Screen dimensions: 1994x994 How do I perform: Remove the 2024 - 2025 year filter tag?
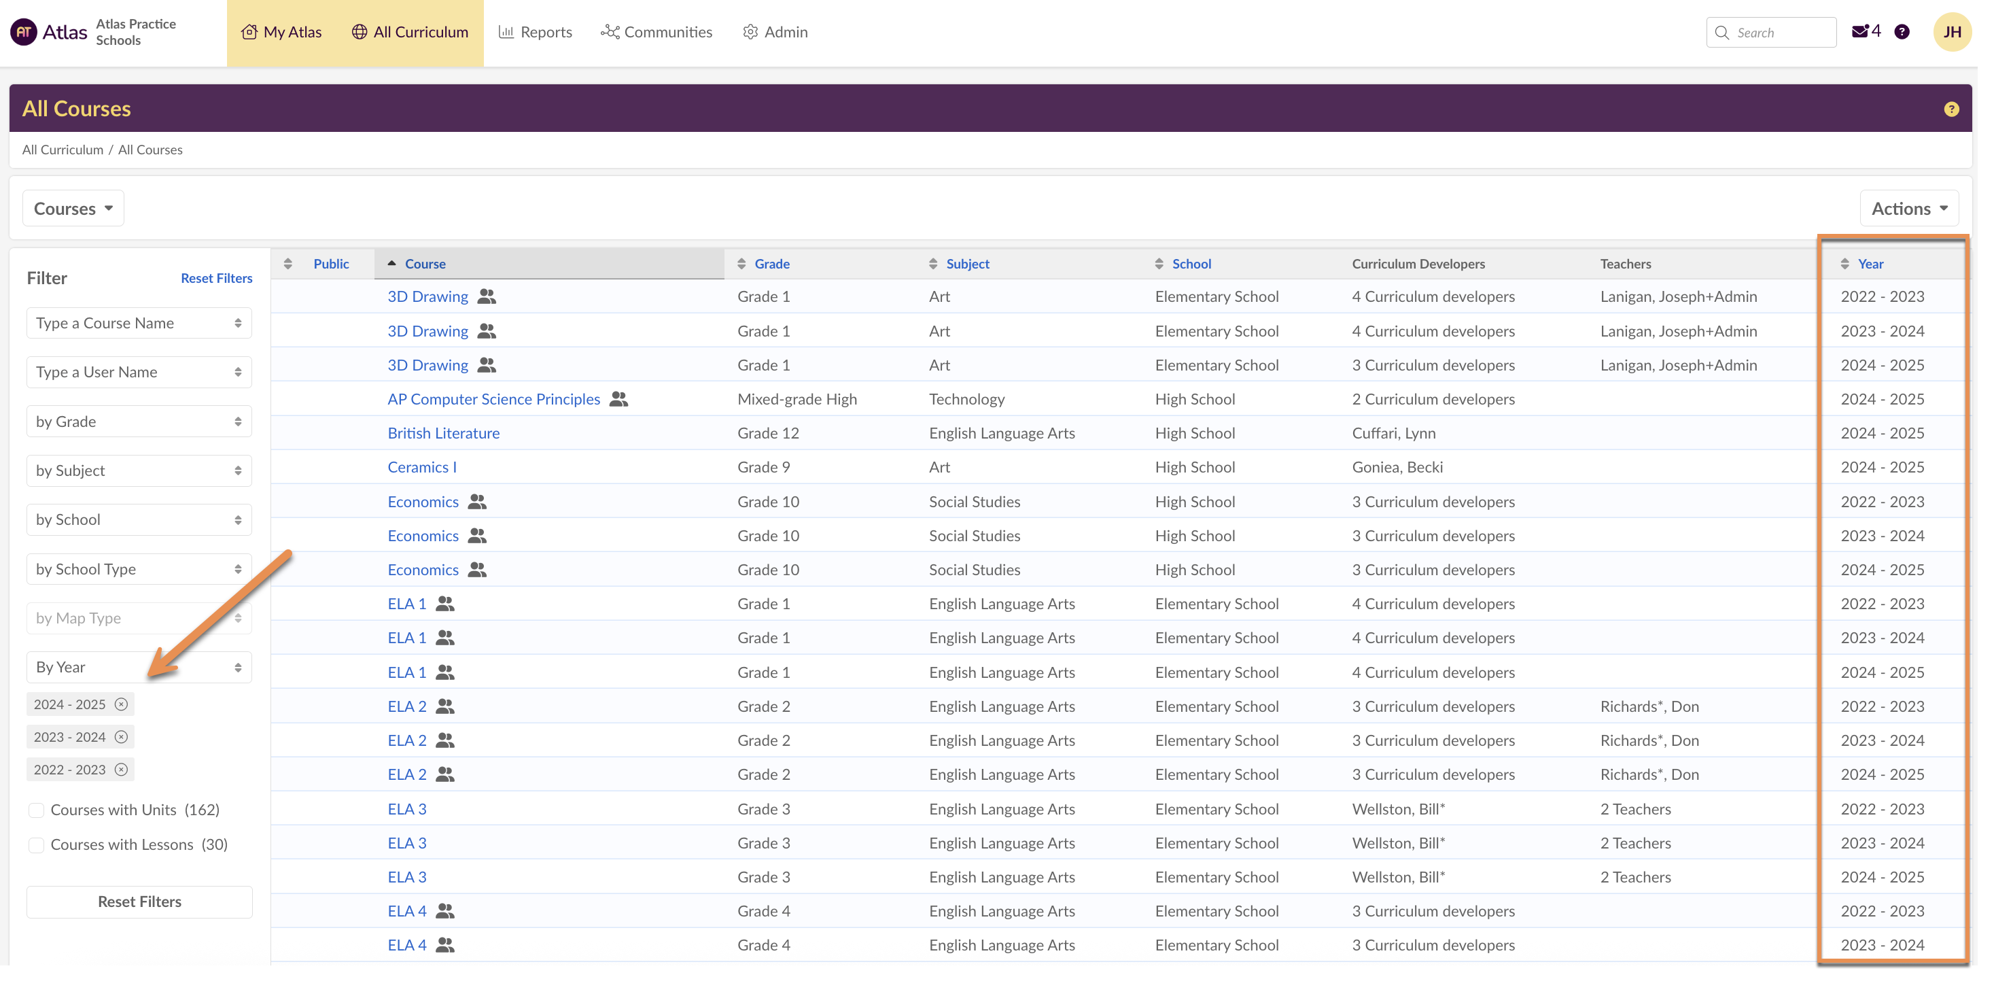point(121,704)
